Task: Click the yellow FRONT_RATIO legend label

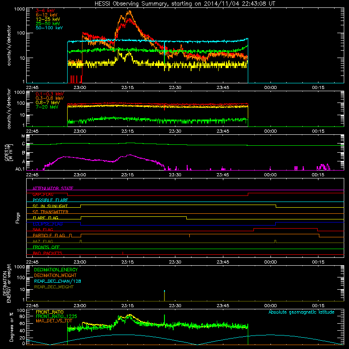Action: click(50, 312)
